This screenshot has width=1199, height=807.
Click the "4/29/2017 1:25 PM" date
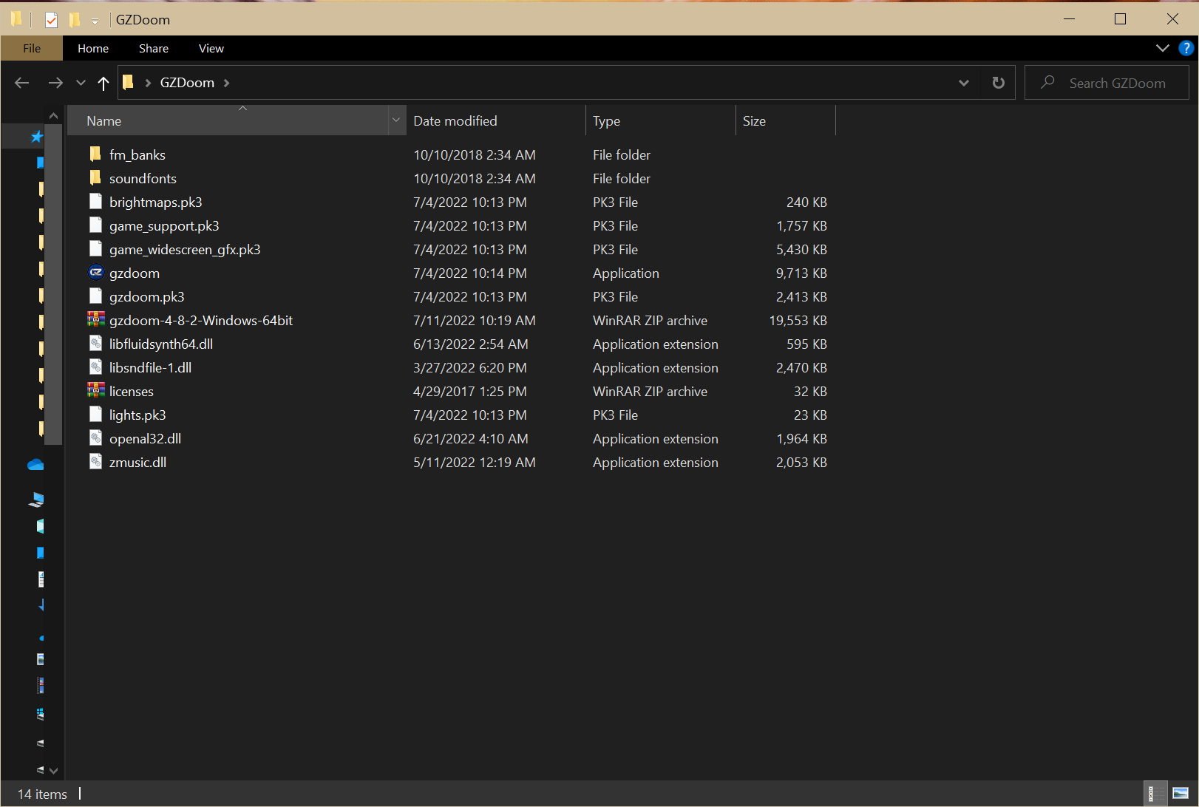point(470,391)
